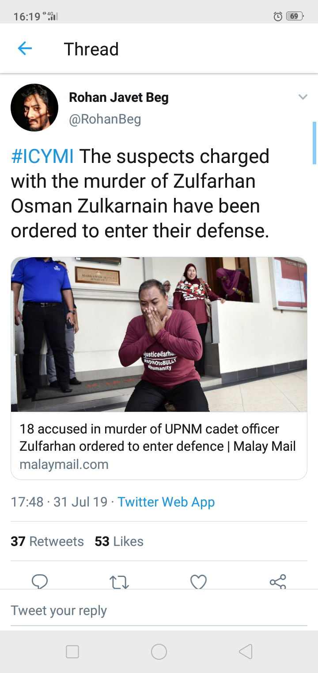Tap the Rohan Javet Beg display name
318x673 pixels.
click(119, 97)
